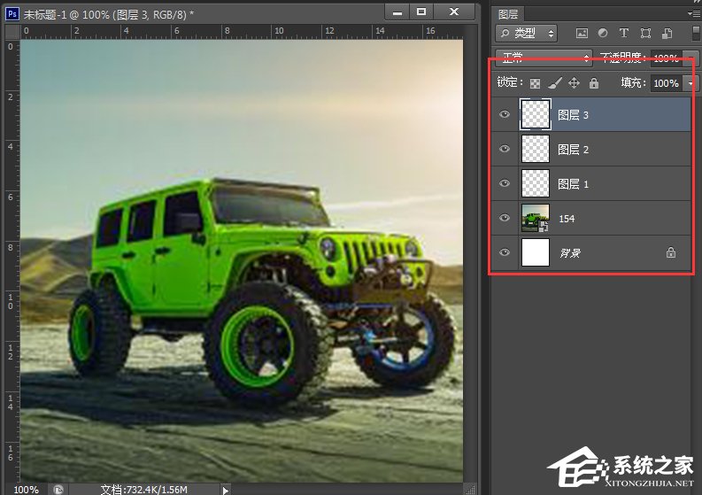Click the 图层 1 layer thumbnail

[x=536, y=183]
